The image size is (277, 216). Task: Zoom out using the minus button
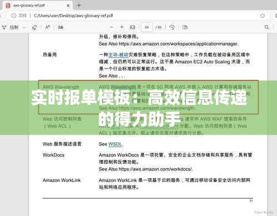click(x=112, y=27)
